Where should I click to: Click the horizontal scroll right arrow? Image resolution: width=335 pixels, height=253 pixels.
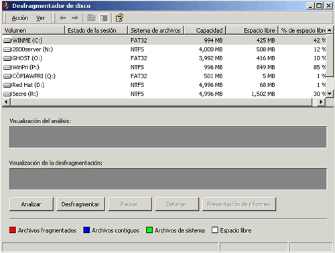321,102
